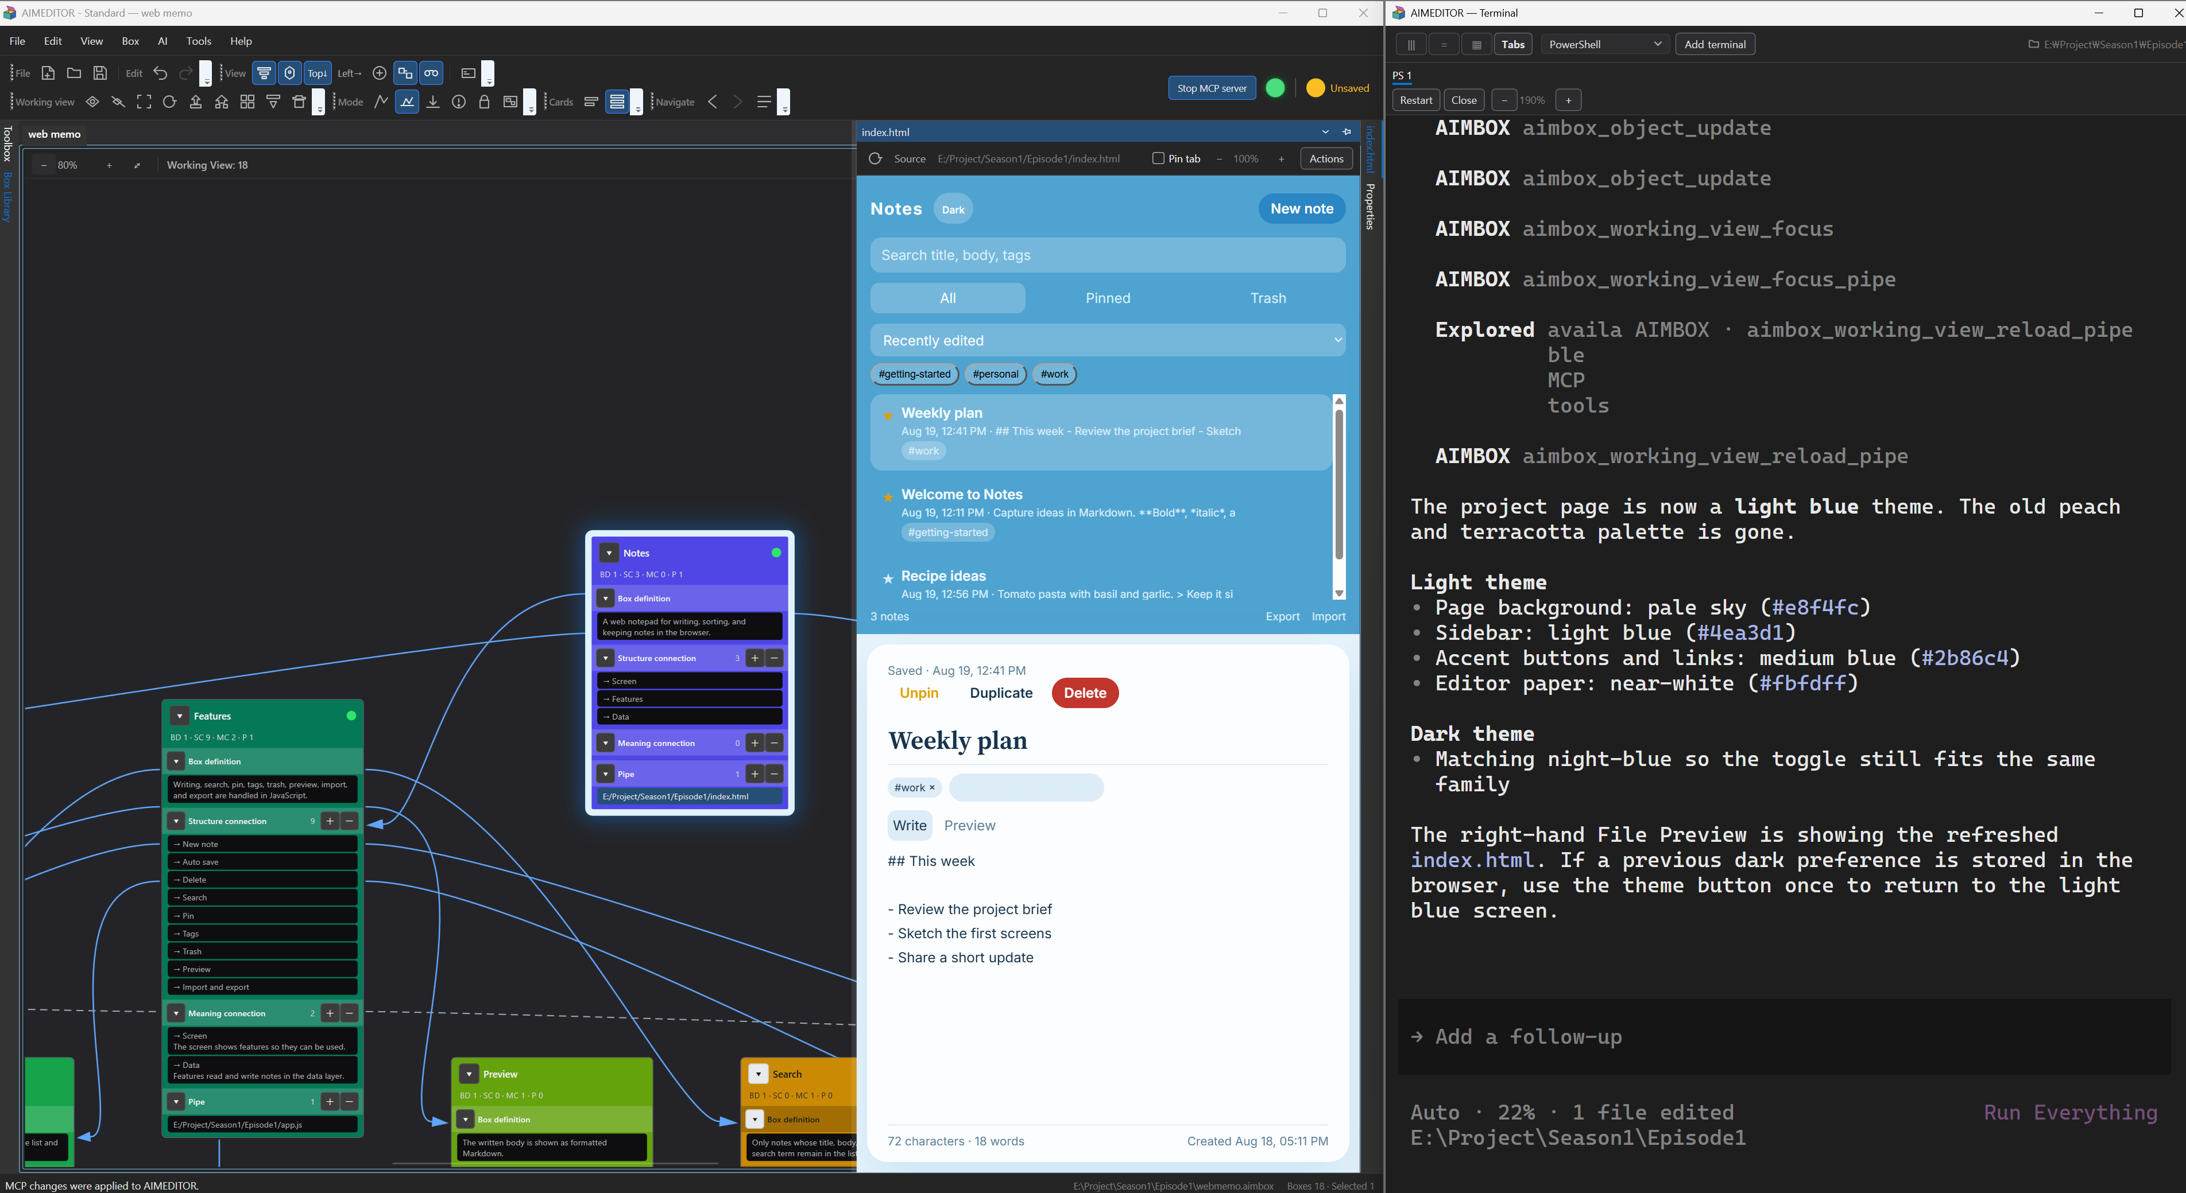Viewport: 2186px width, 1193px height.
Task: Click the Search title, body, tags field
Action: click(1108, 255)
